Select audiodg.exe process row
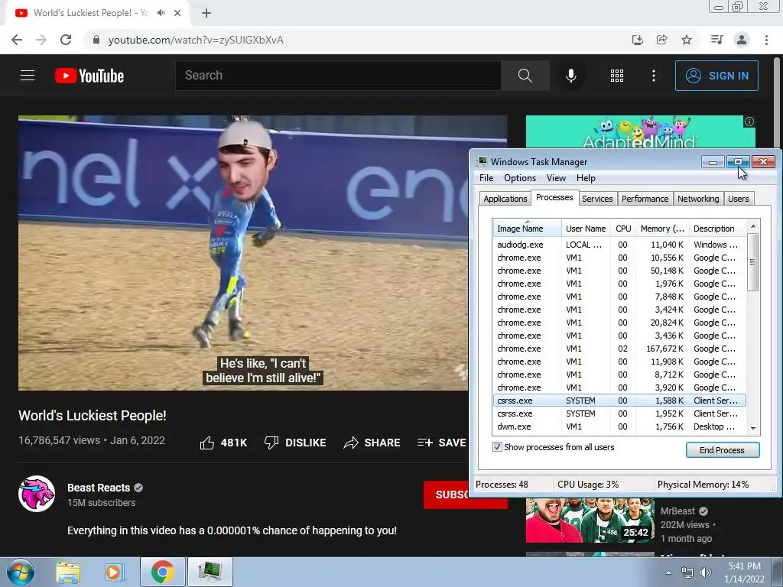Screen dimensions: 783x587 pyautogui.click(x=619, y=245)
